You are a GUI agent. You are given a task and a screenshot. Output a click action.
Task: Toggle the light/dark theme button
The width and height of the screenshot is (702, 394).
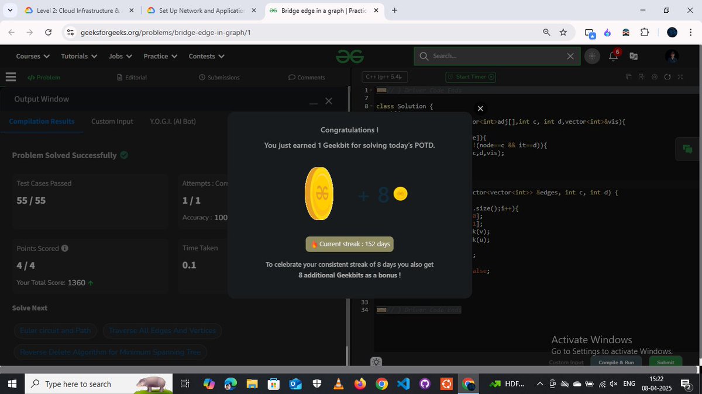(x=592, y=56)
